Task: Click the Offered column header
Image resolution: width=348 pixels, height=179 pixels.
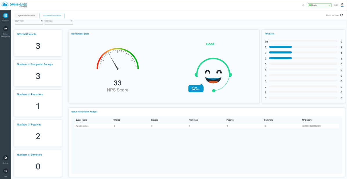Action: [117, 120]
